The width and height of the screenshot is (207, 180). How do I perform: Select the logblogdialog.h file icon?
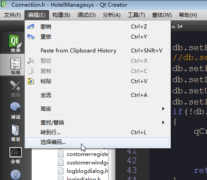tap(61, 171)
